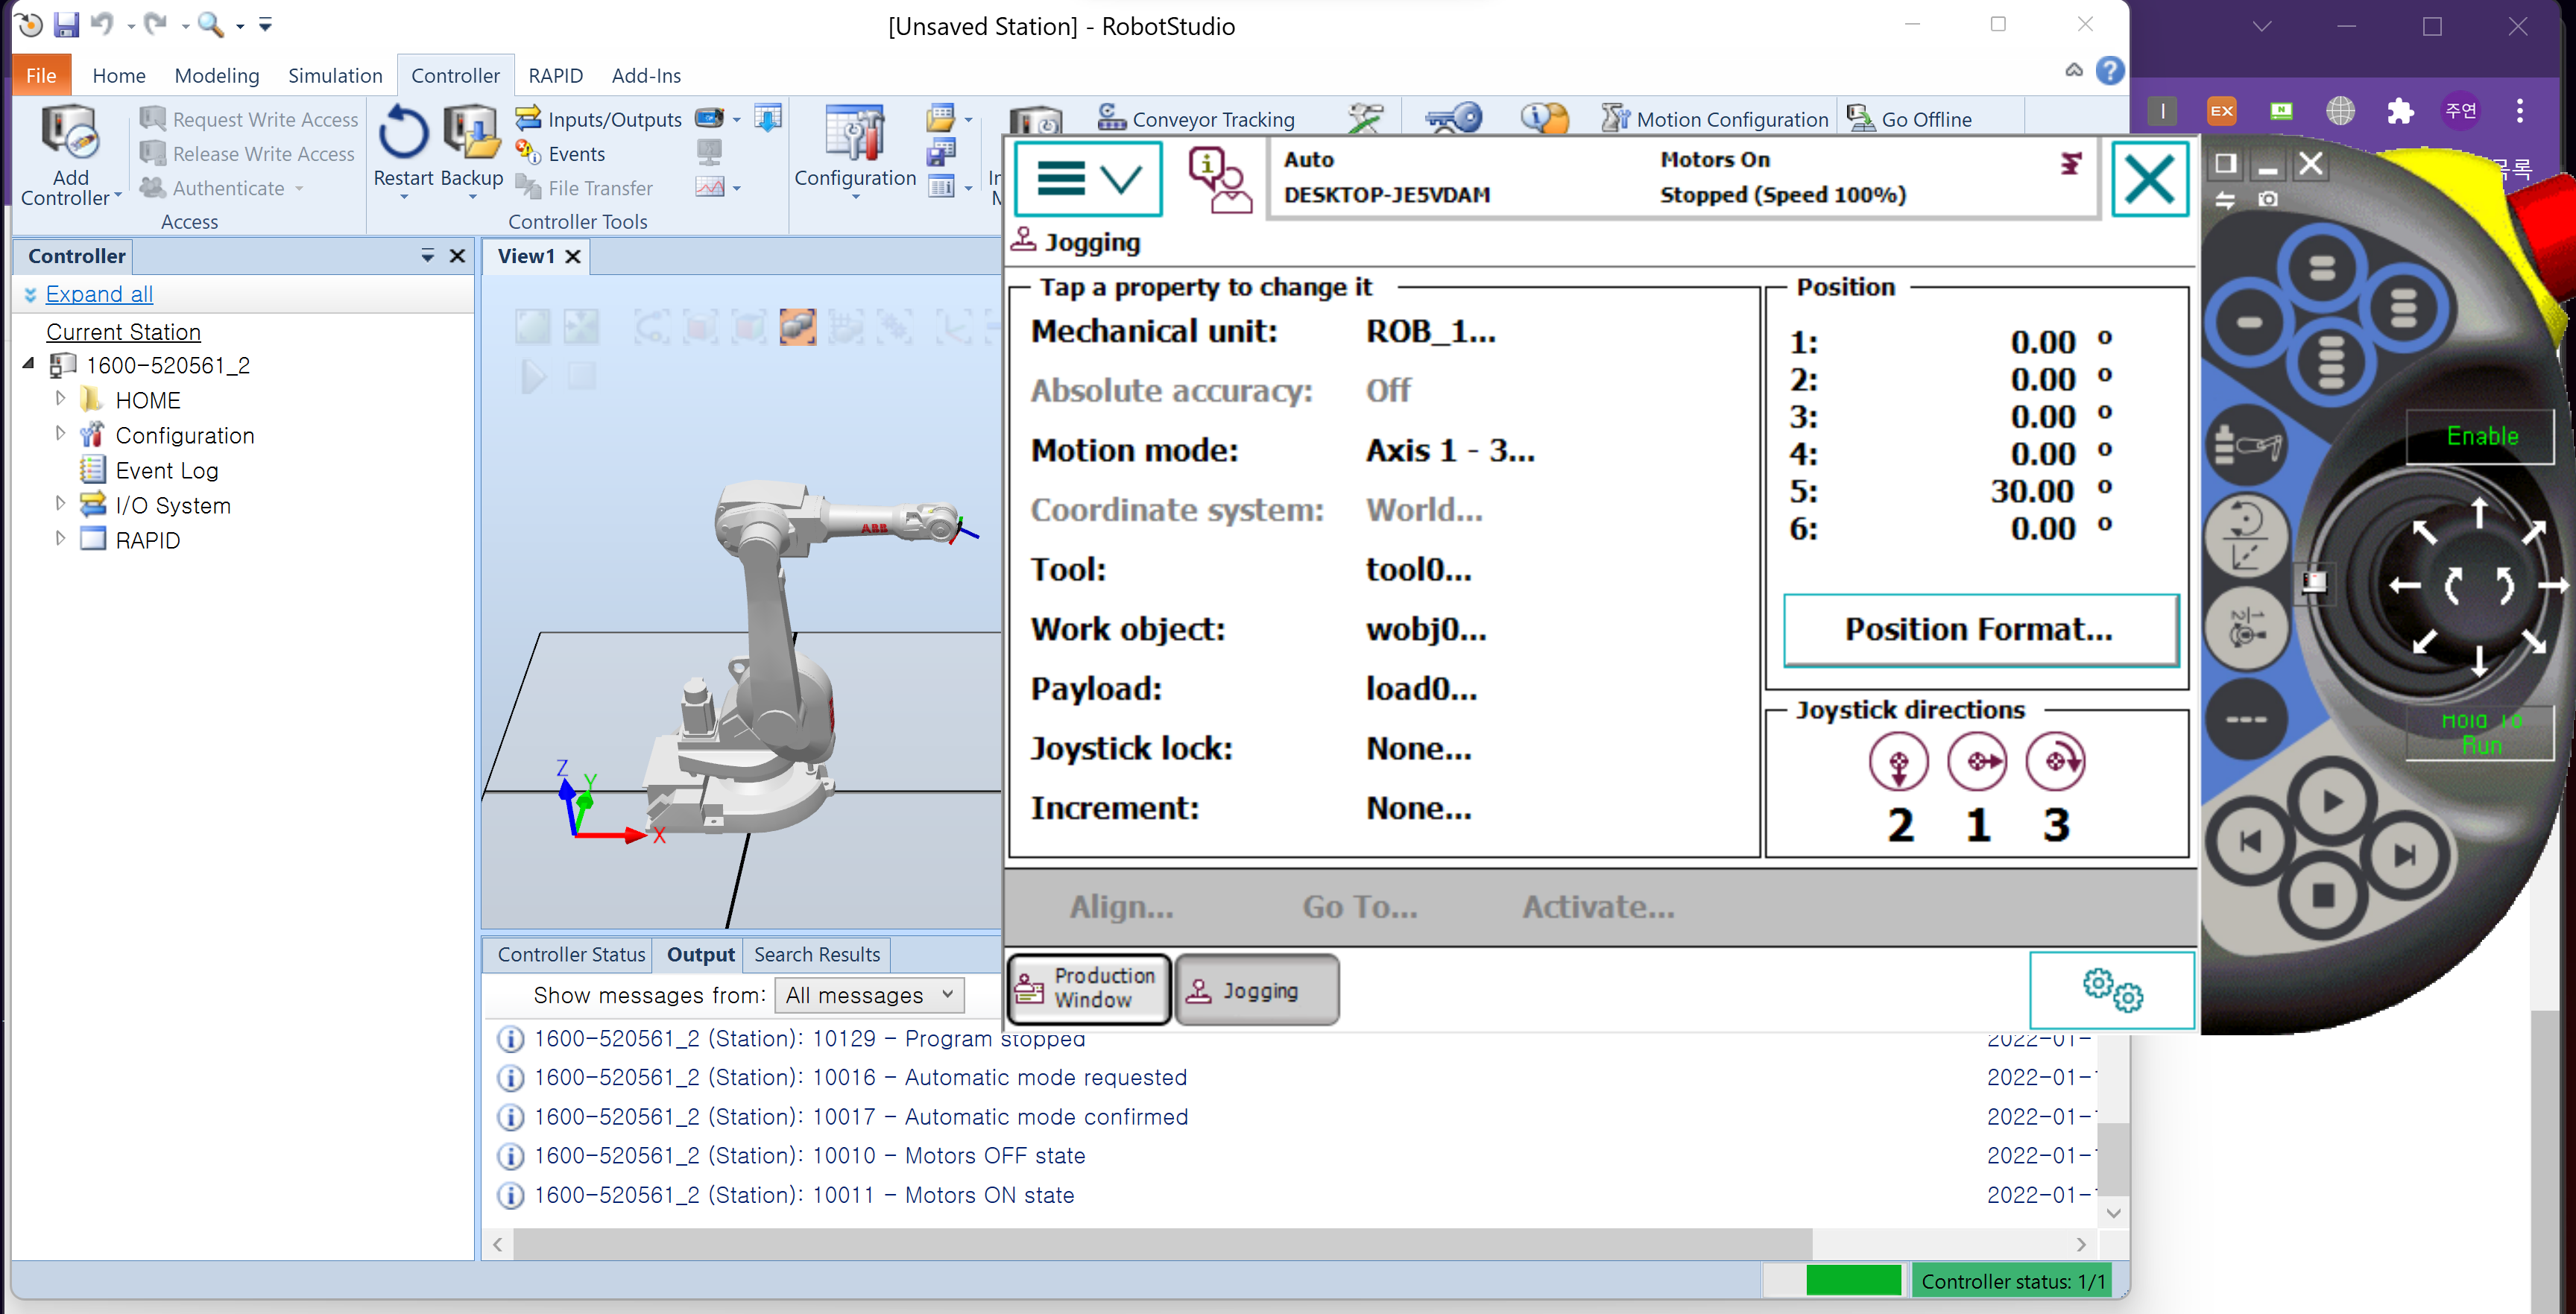Click the joystick direction 2 icon
The height and width of the screenshot is (1314, 2576).
tap(1898, 761)
